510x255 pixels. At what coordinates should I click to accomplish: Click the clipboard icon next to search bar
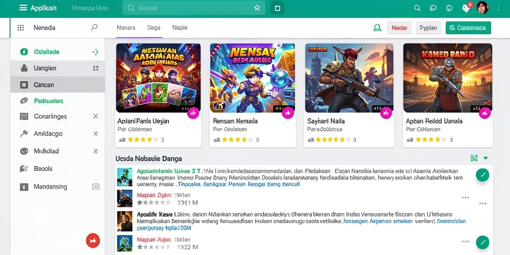click(x=277, y=8)
